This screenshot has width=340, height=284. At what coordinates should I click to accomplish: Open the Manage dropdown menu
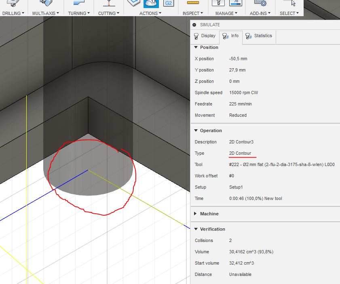coord(226,13)
